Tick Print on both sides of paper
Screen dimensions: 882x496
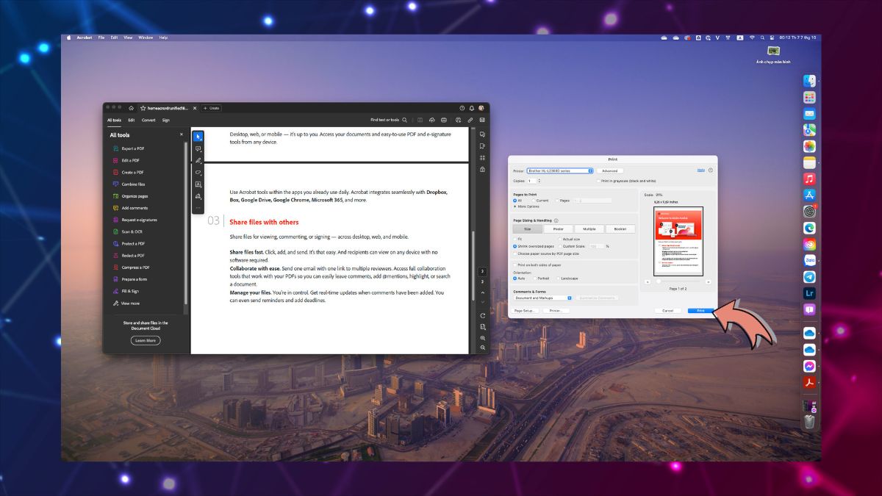(515, 265)
